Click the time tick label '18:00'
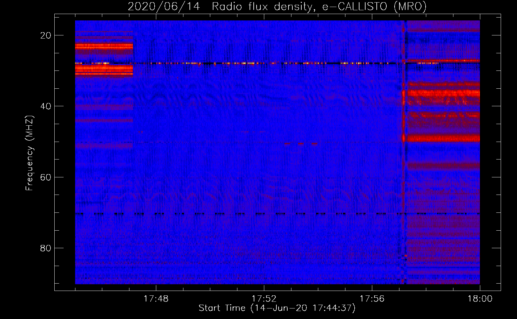 coord(480,299)
